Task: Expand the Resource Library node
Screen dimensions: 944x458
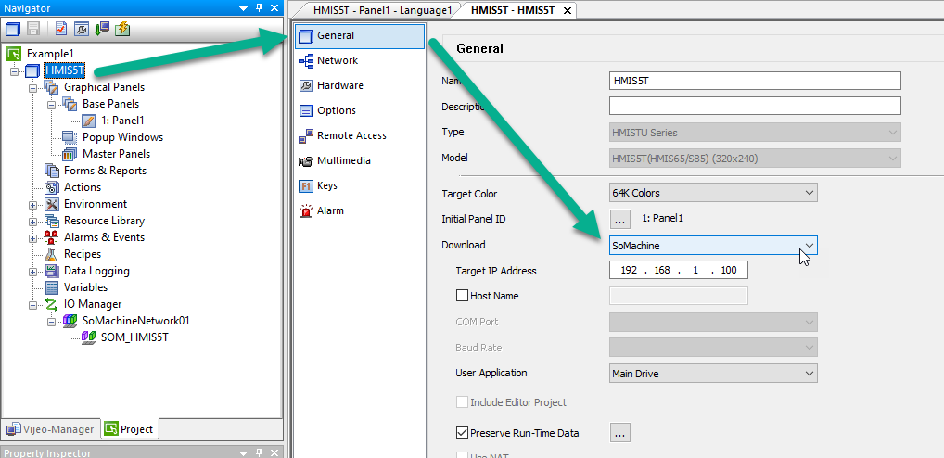Action: point(33,221)
